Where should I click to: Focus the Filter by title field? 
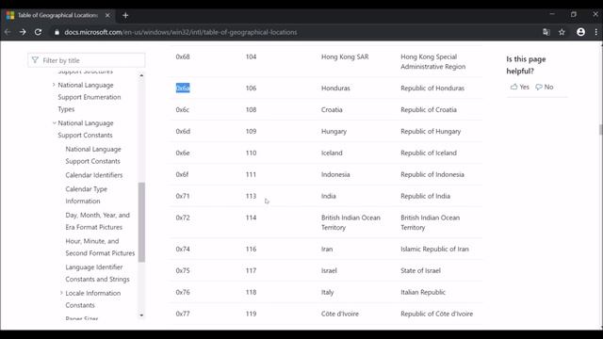(87, 60)
